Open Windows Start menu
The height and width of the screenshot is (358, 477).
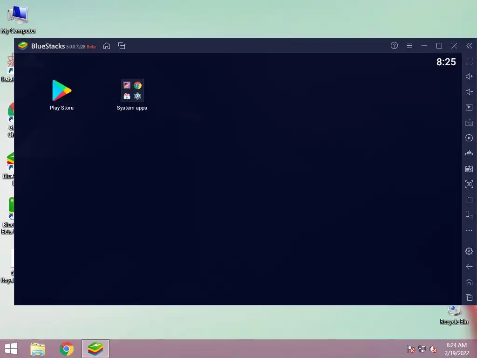pyautogui.click(x=11, y=349)
